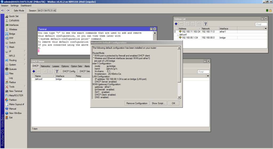Select the 192.168.88.1/24 address row
This screenshot has width=273, height=149.
click(220, 38)
